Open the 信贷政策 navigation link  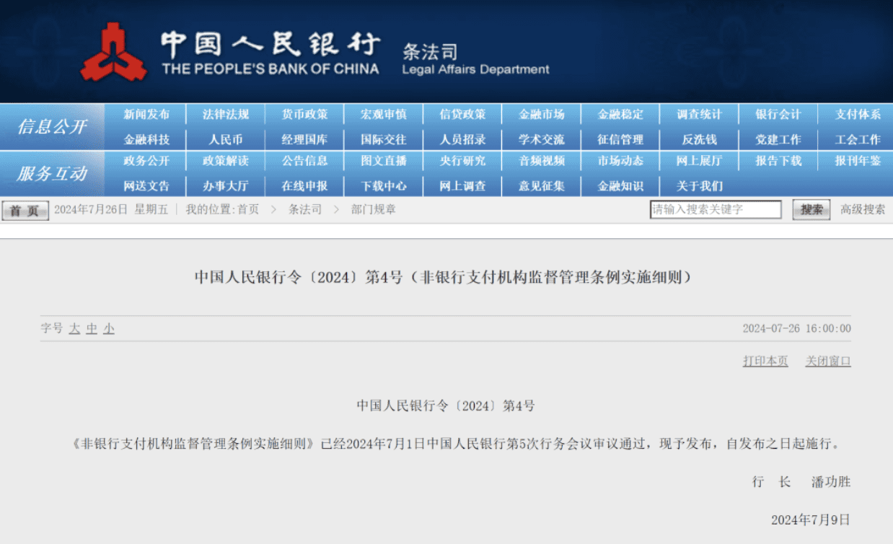coord(462,115)
